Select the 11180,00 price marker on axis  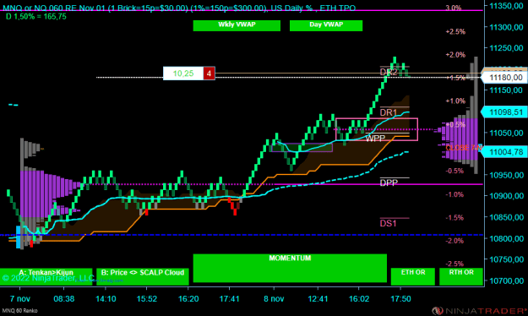click(504, 78)
